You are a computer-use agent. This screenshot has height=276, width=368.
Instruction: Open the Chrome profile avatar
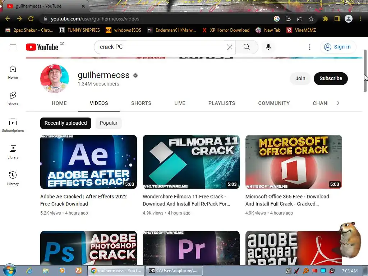pyautogui.click(x=349, y=19)
